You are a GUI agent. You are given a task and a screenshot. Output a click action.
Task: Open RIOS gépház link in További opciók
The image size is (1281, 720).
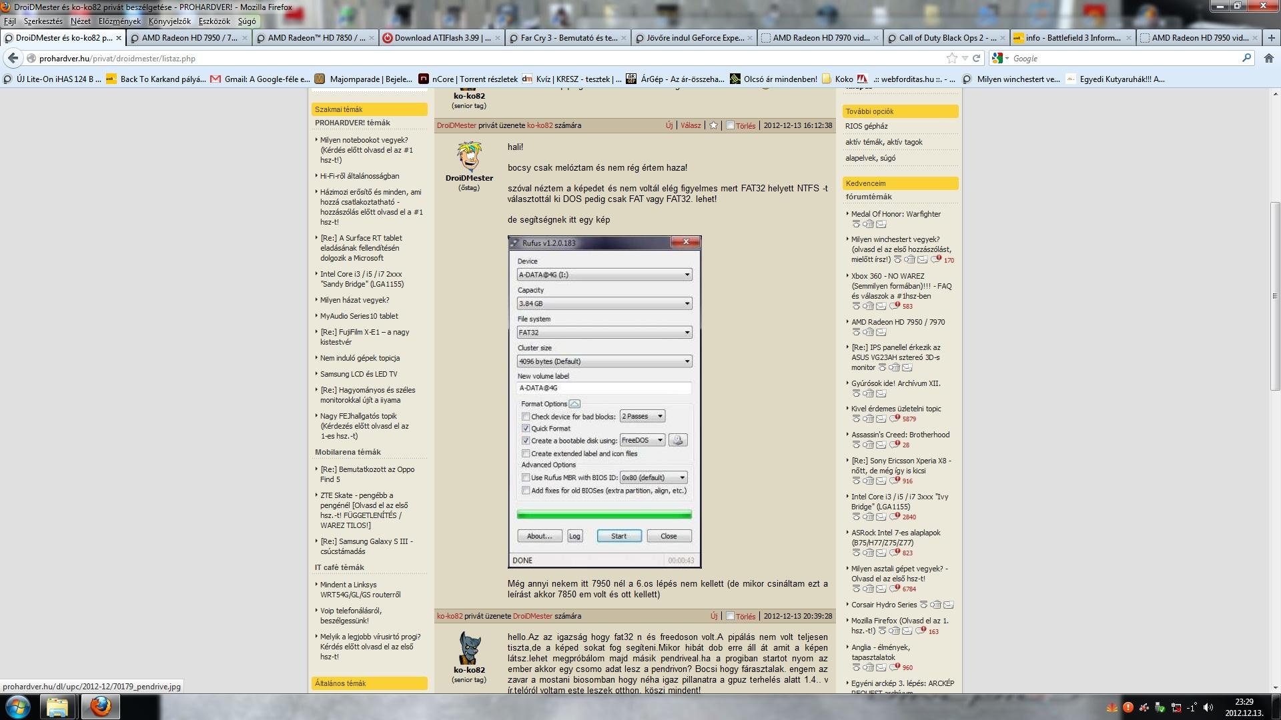(866, 126)
